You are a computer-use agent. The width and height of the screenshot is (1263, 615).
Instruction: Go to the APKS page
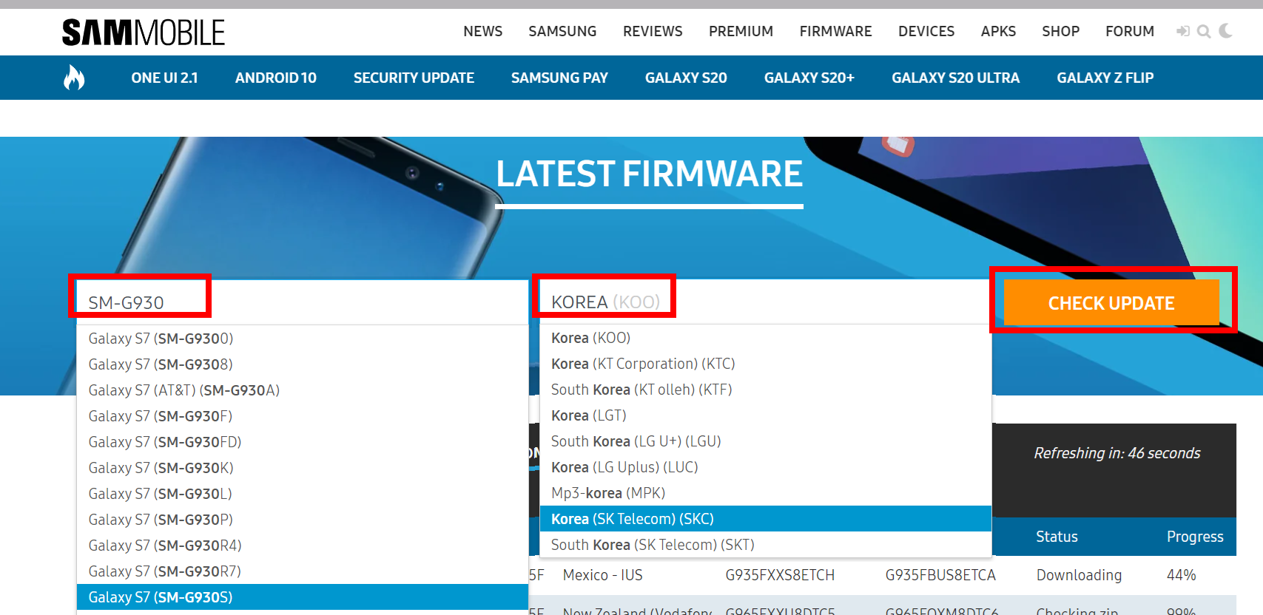coord(998,31)
